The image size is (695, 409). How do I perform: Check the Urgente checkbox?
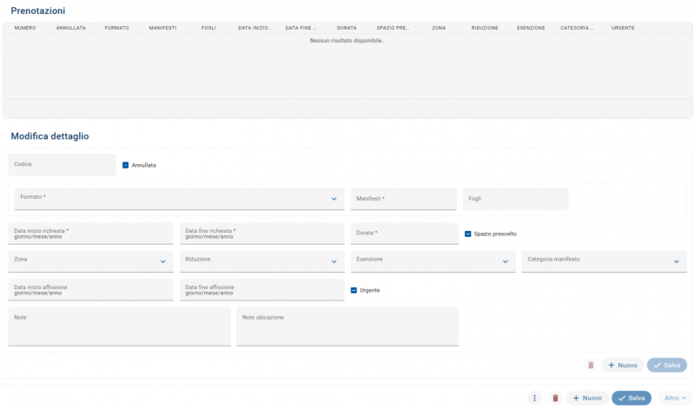(354, 290)
